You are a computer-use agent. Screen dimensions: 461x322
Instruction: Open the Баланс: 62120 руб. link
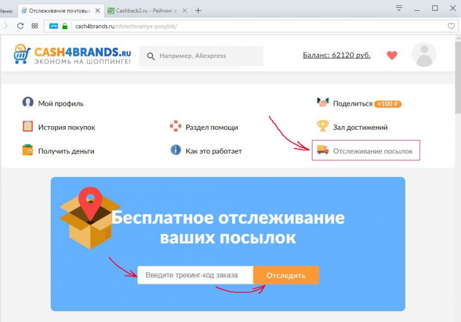pos(337,55)
